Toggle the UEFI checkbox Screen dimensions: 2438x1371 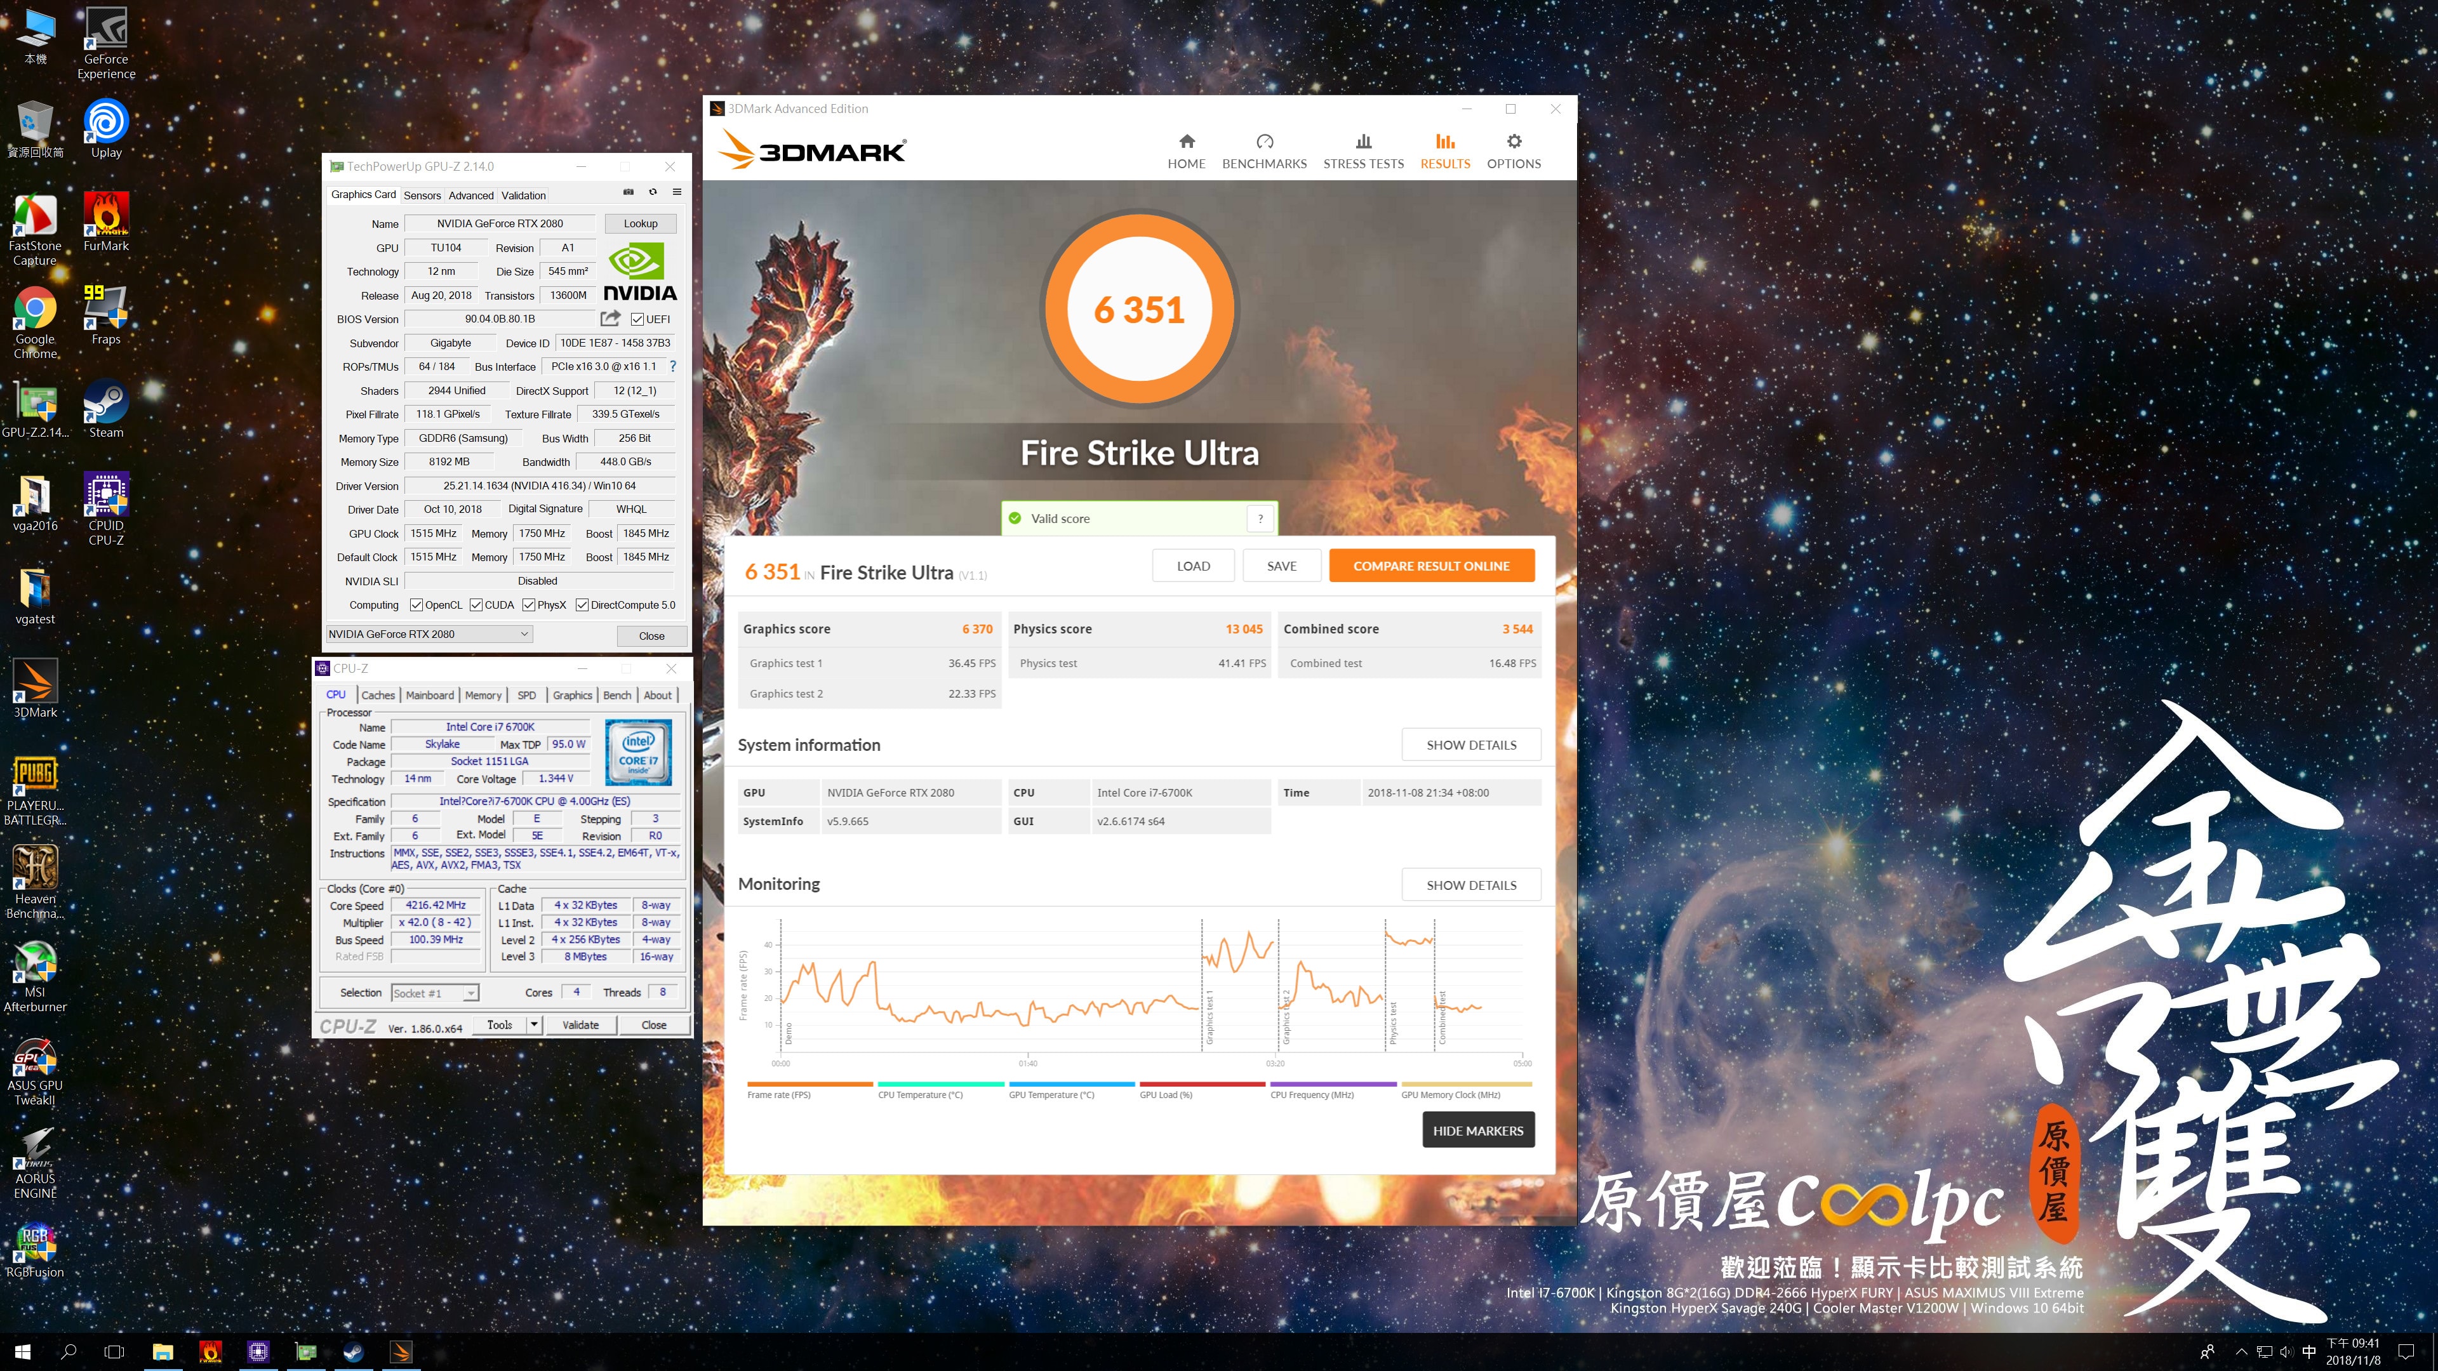click(638, 319)
